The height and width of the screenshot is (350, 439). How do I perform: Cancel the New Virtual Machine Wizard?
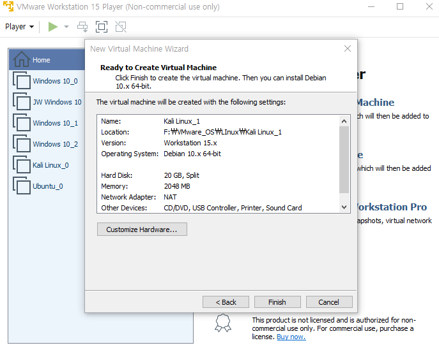329,302
